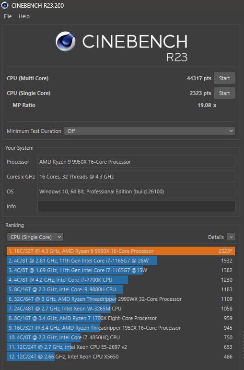Select ranking row Threadripper 2990WX
Image resolution: width=244 pixels, height=370 pixels.
121,299
